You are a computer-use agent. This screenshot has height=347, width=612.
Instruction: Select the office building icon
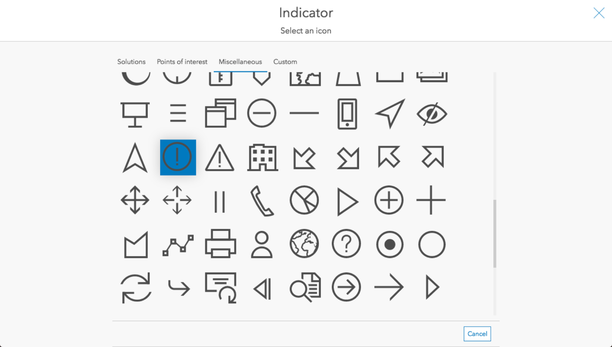coord(262,157)
